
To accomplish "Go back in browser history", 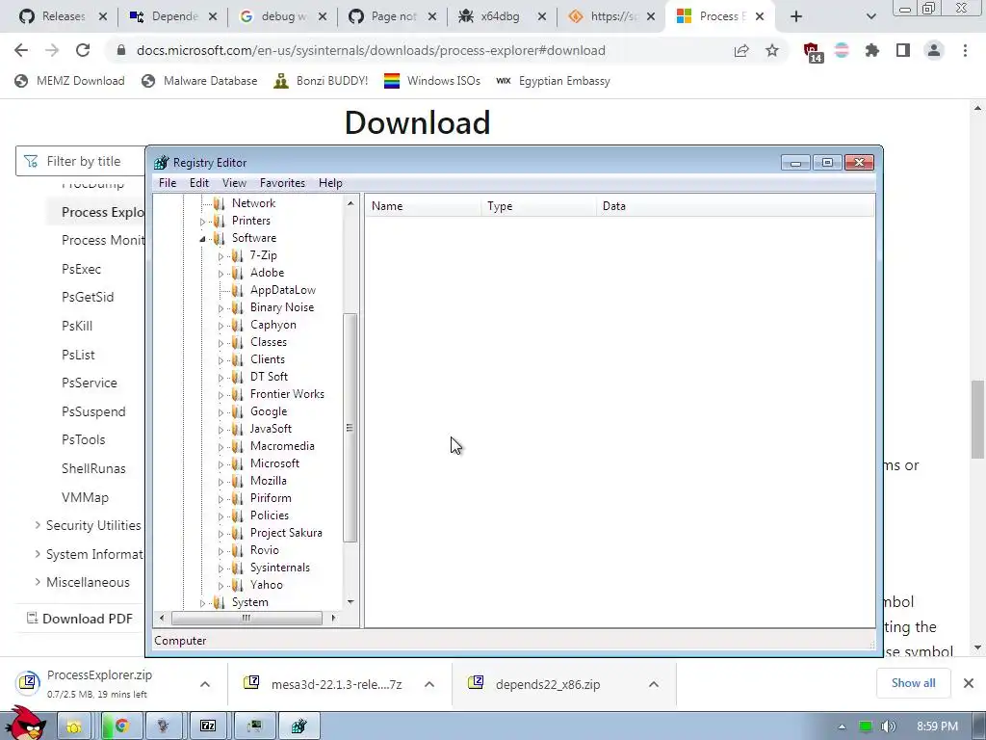I will coord(21,50).
